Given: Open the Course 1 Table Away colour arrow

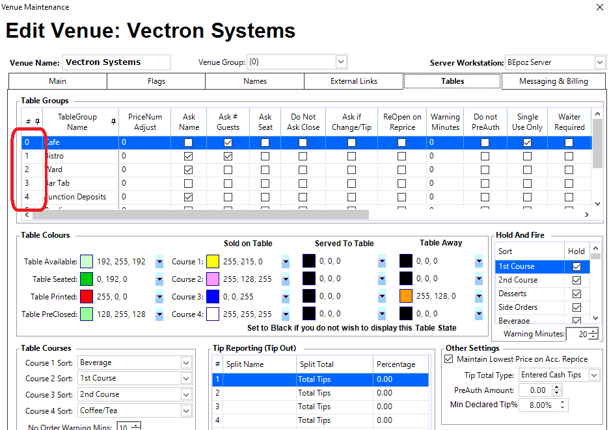Looking at the screenshot, I should point(479,261).
